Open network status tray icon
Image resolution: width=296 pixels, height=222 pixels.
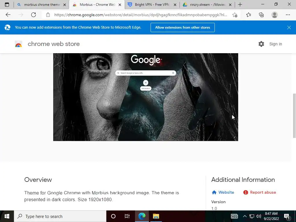pyautogui.click(x=252, y=216)
